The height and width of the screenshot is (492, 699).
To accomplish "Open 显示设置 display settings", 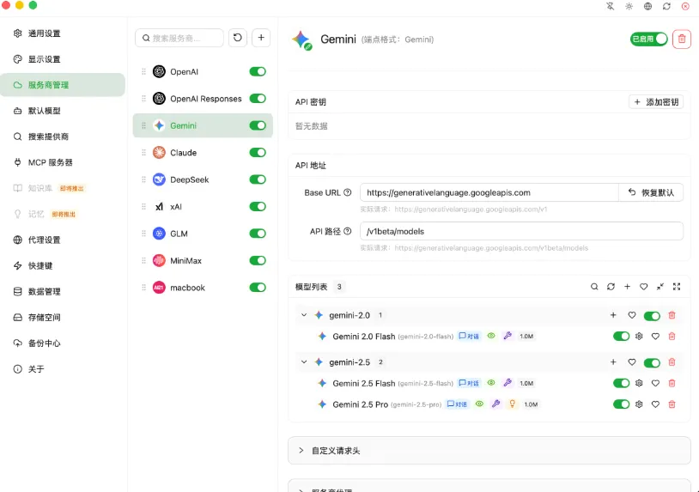I will (x=63, y=59).
